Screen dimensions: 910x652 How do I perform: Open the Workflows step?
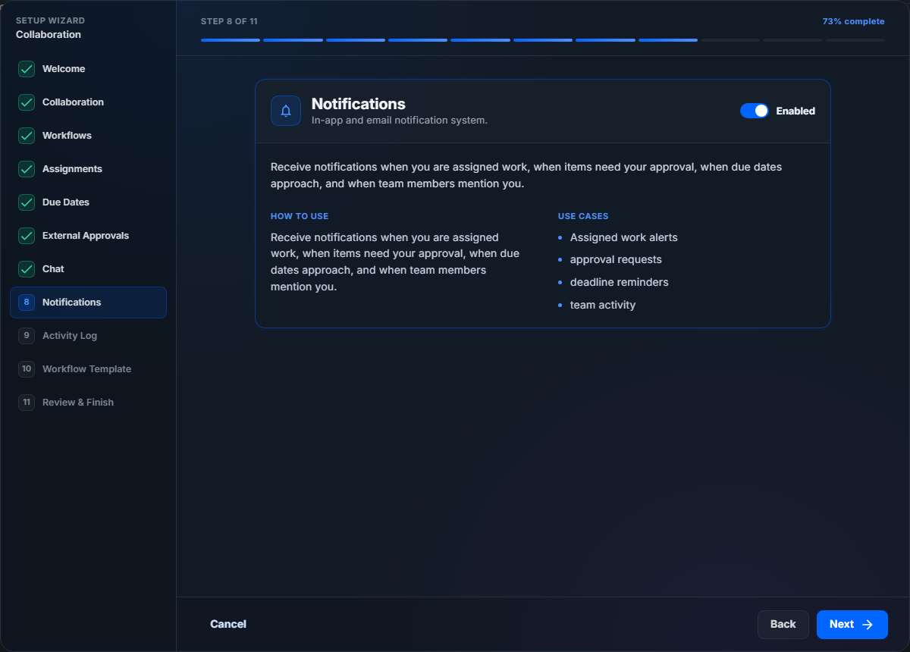[88, 136]
